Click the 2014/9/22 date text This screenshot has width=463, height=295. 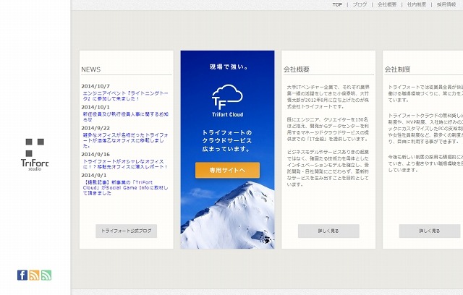(x=95, y=128)
